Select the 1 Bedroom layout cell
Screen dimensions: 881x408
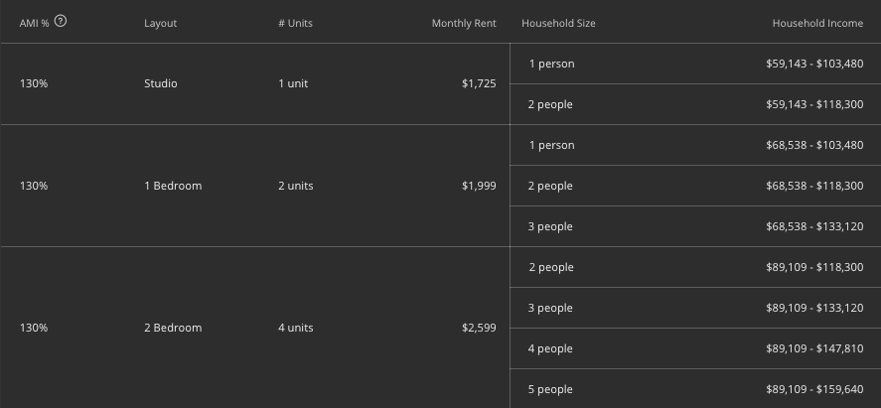(x=173, y=186)
